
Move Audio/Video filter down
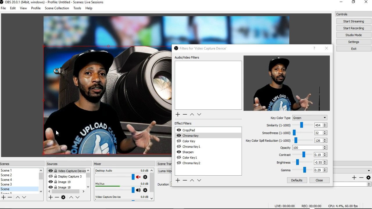pyautogui.click(x=199, y=114)
